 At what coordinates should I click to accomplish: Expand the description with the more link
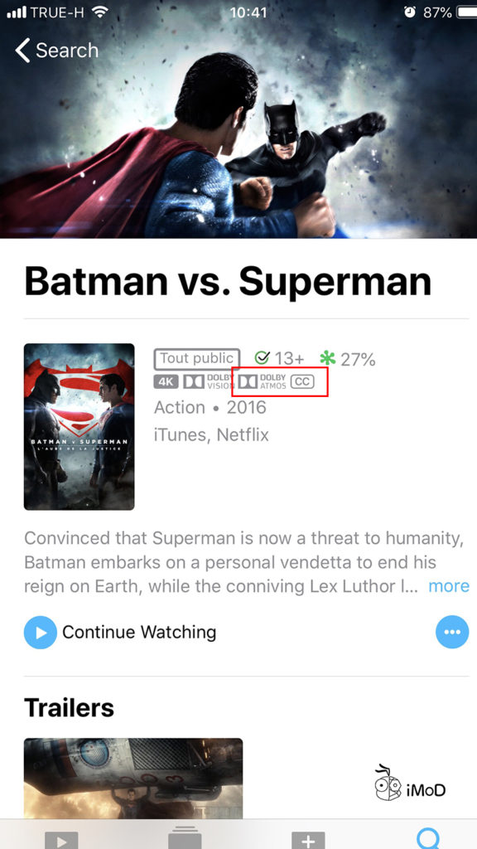[x=449, y=586]
